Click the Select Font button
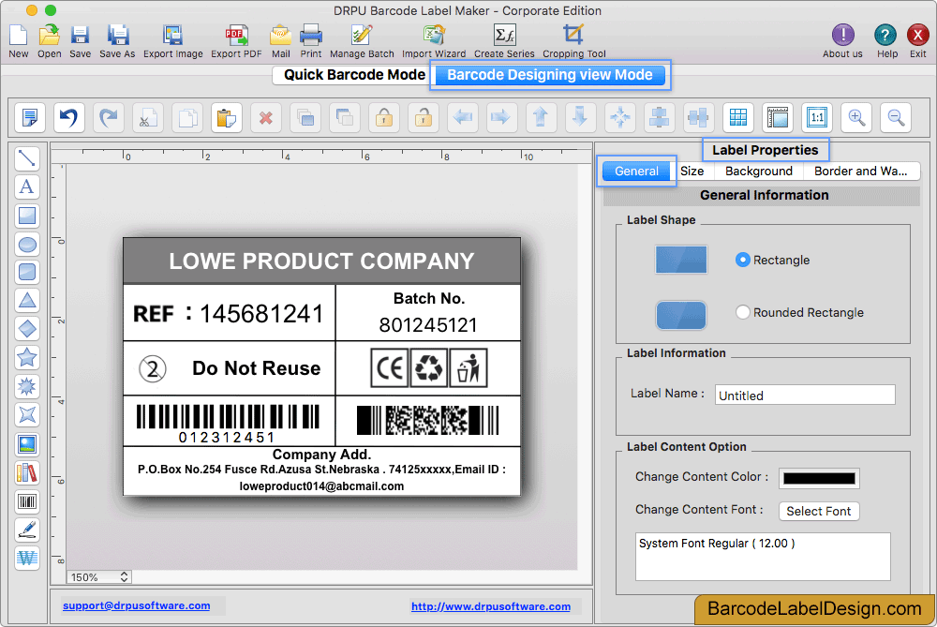 [819, 511]
